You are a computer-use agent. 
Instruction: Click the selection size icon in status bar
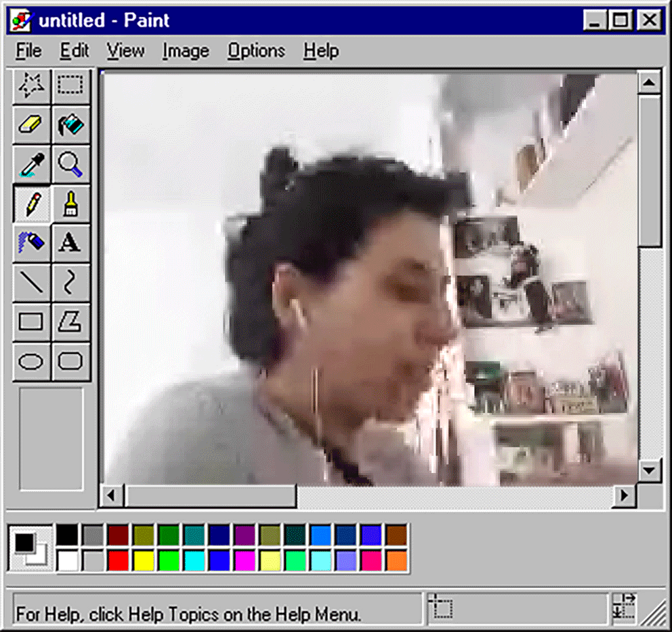coord(624,606)
